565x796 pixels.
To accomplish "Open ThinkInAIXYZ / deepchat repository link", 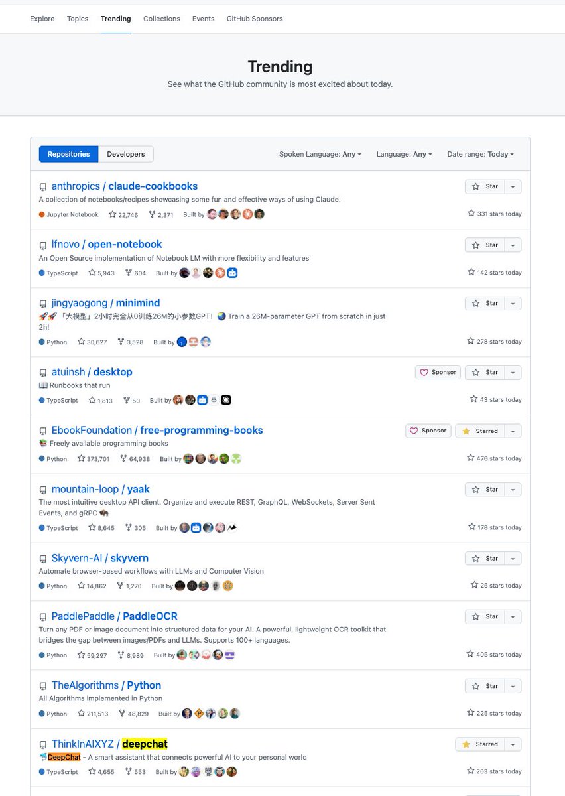I will point(110,744).
